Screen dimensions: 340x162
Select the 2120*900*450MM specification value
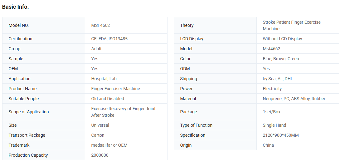[281, 135]
